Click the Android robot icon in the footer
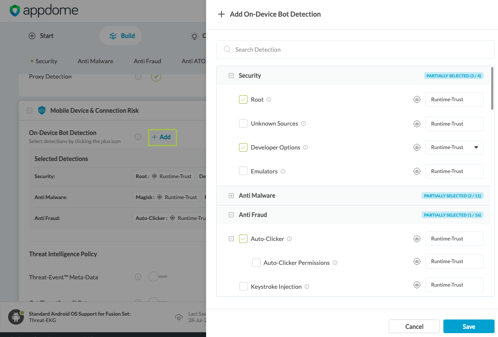 (16, 317)
